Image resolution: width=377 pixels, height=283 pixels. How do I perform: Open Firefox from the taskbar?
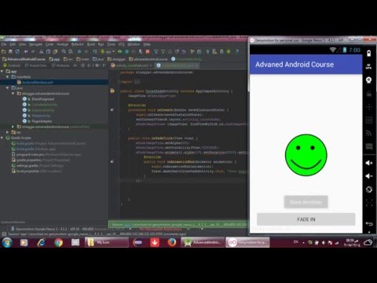tap(172, 243)
